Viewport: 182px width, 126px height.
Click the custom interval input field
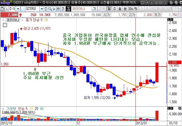(x=175, y=9)
